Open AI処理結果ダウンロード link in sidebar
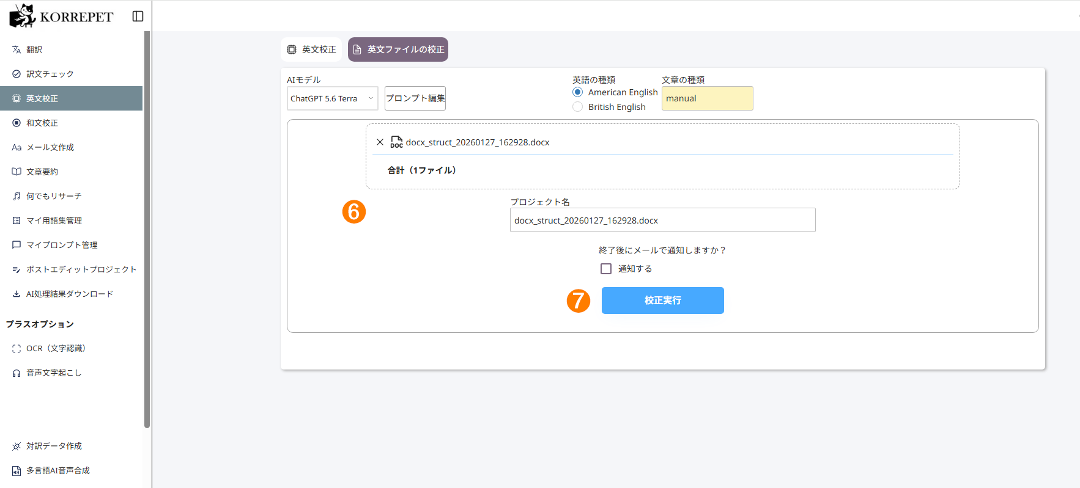Image resolution: width=1080 pixels, height=488 pixels. point(71,294)
